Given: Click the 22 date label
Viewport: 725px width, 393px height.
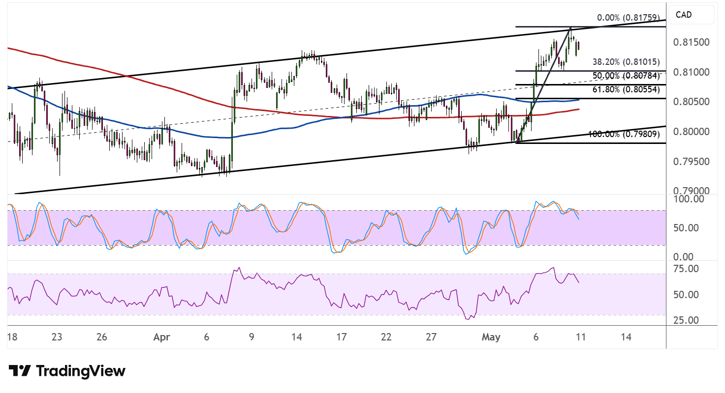Looking at the screenshot, I should click(386, 337).
